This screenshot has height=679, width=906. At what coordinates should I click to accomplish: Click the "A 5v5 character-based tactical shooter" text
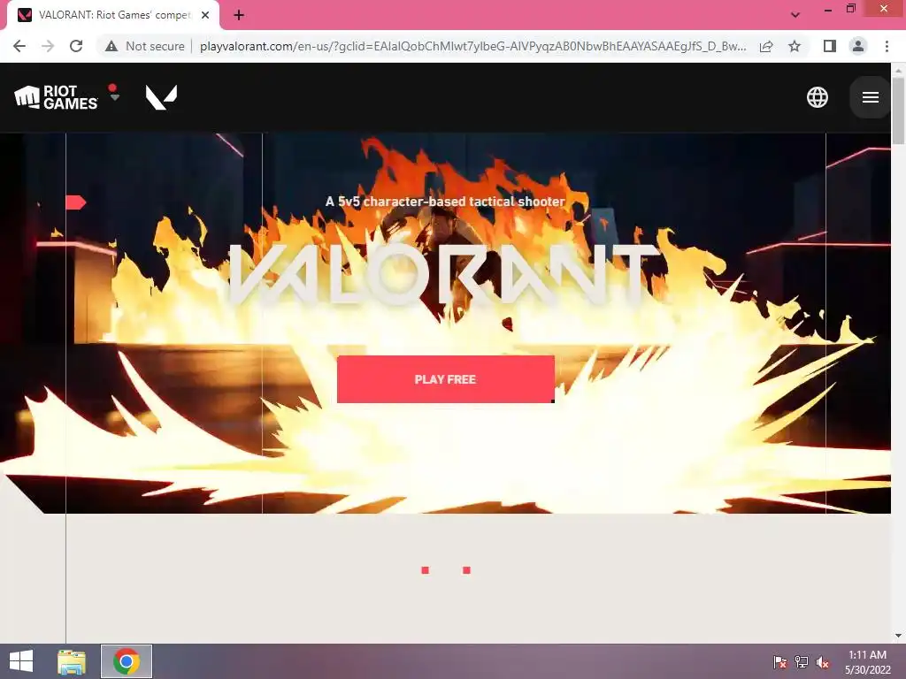click(x=445, y=202)
